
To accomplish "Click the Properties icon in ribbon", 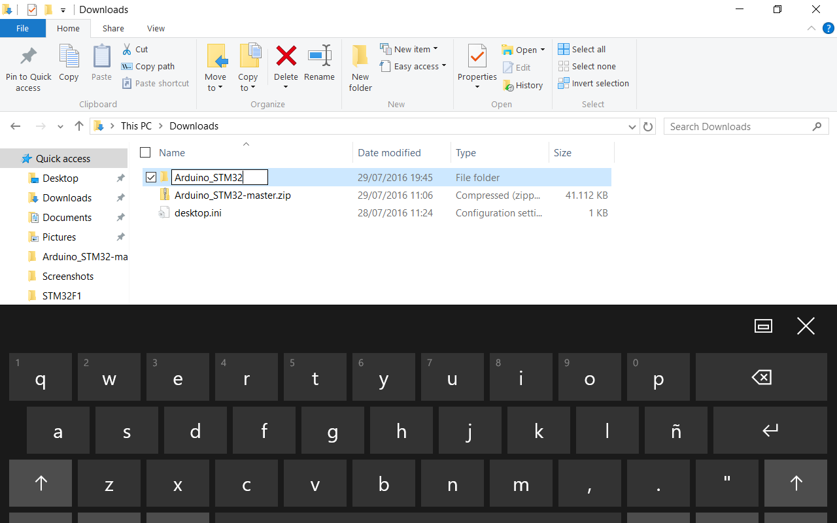I will (477, 57).
